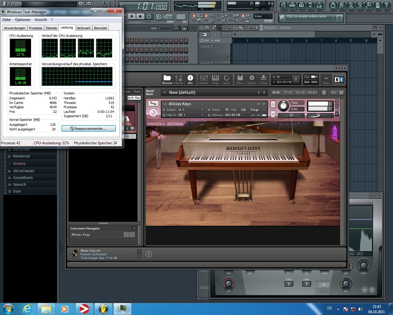The width and height of the screenshot is (393, 315).
Task: Open the Kontakt Output section
Action: [204, 79]
